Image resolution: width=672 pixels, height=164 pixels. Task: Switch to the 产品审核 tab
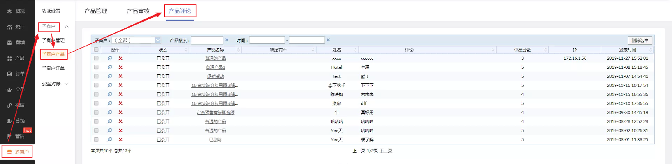(x=138, y=11)
